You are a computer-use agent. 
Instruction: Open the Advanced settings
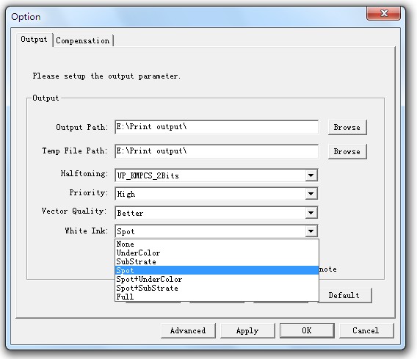pos(188,330)
